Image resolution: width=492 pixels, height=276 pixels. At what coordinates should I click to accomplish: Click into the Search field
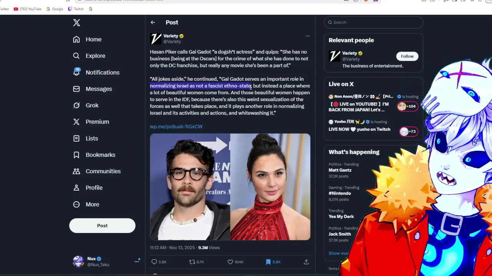click(x=374, y=22)
